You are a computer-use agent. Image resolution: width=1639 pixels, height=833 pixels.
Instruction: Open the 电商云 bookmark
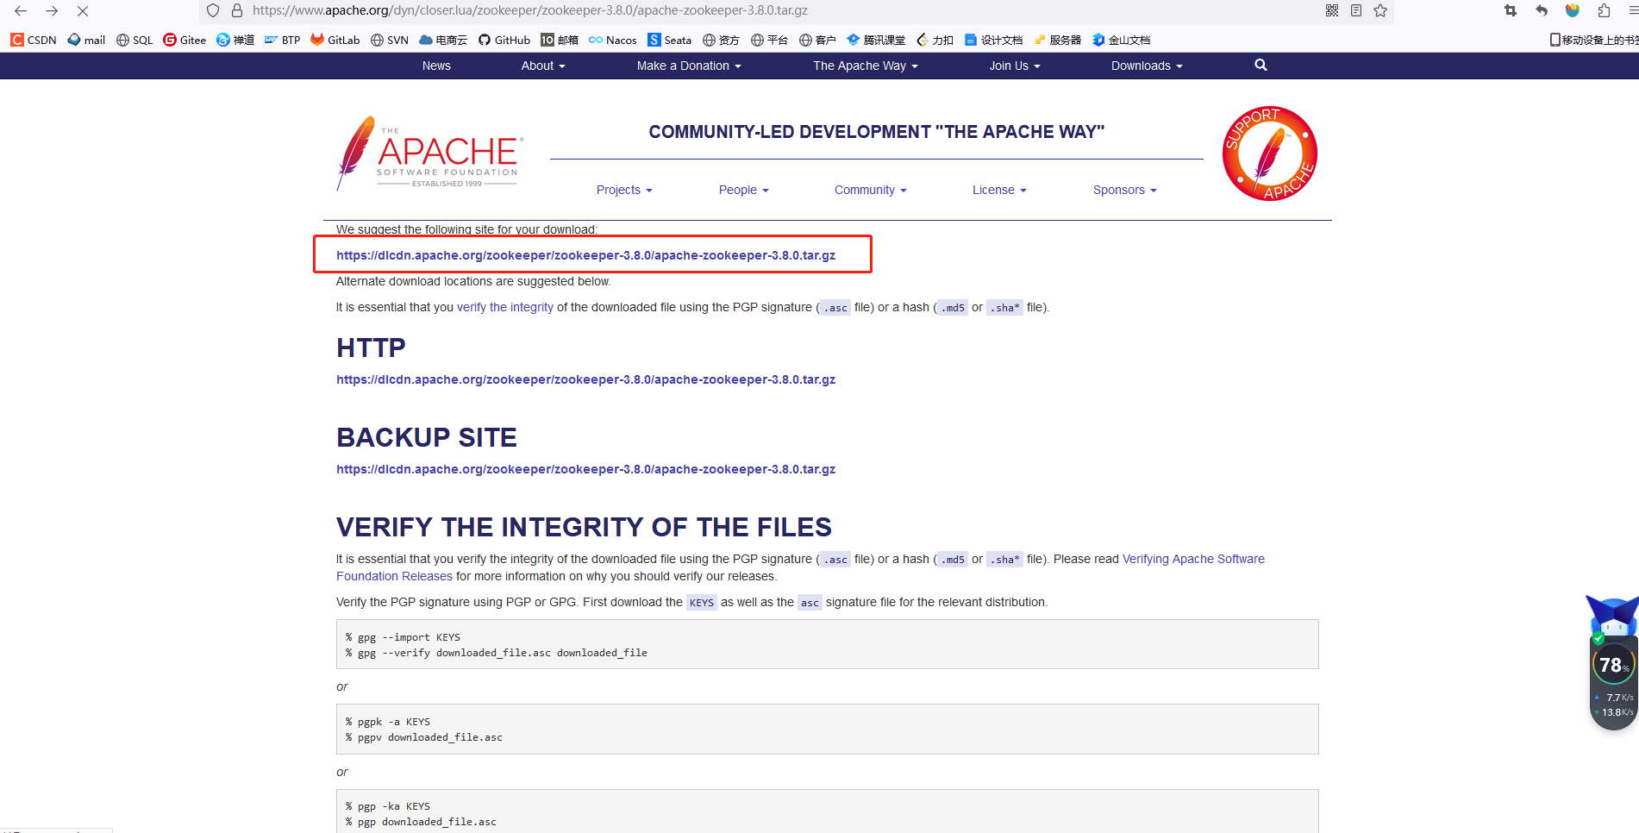(443, 40)
